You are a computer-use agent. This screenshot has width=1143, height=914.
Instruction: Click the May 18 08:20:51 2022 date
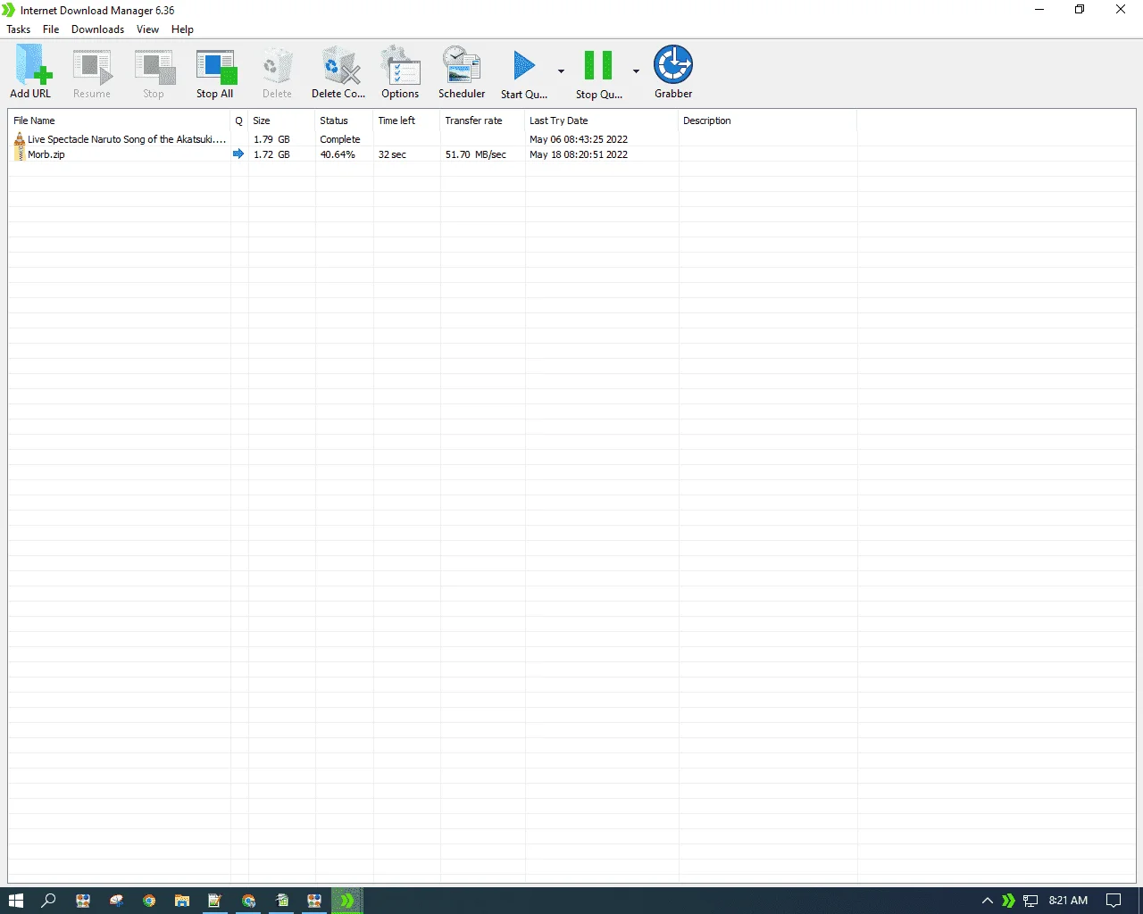click(x=579, y=154)
